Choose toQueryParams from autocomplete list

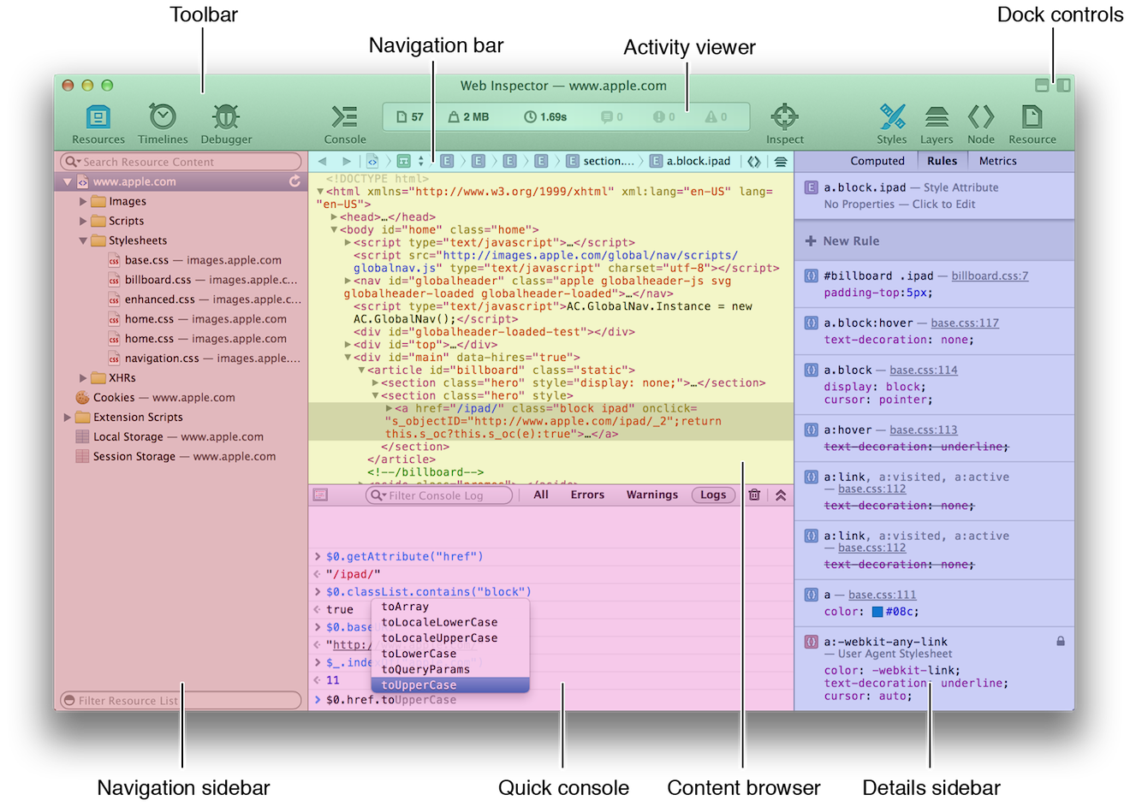(450, 669)
